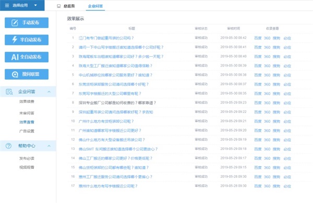Click the 2019-05-29 09:23 timestamp in row 8
Viewport: 313px width, 203px height.
[233, 103]
